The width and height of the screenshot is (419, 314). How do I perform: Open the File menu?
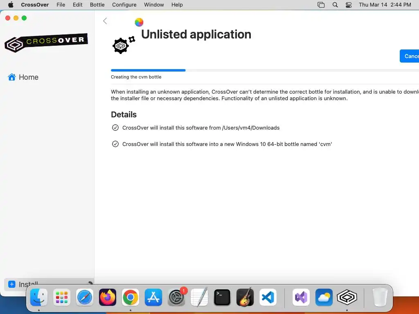click(x=61, y=5)
